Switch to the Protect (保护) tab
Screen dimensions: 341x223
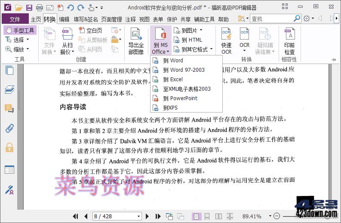click(172, 19)
